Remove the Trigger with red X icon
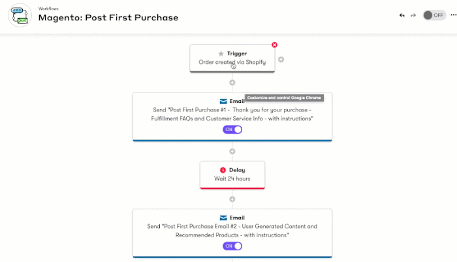This screenshot has height=262, width=457. (275, 45)
